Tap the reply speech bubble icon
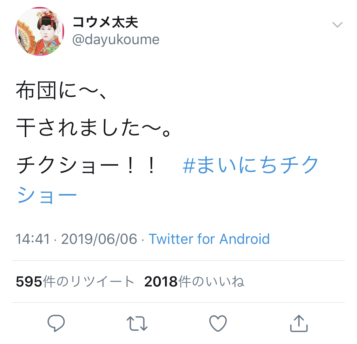Viewport: 357px width, 344px height. [56, 323]
